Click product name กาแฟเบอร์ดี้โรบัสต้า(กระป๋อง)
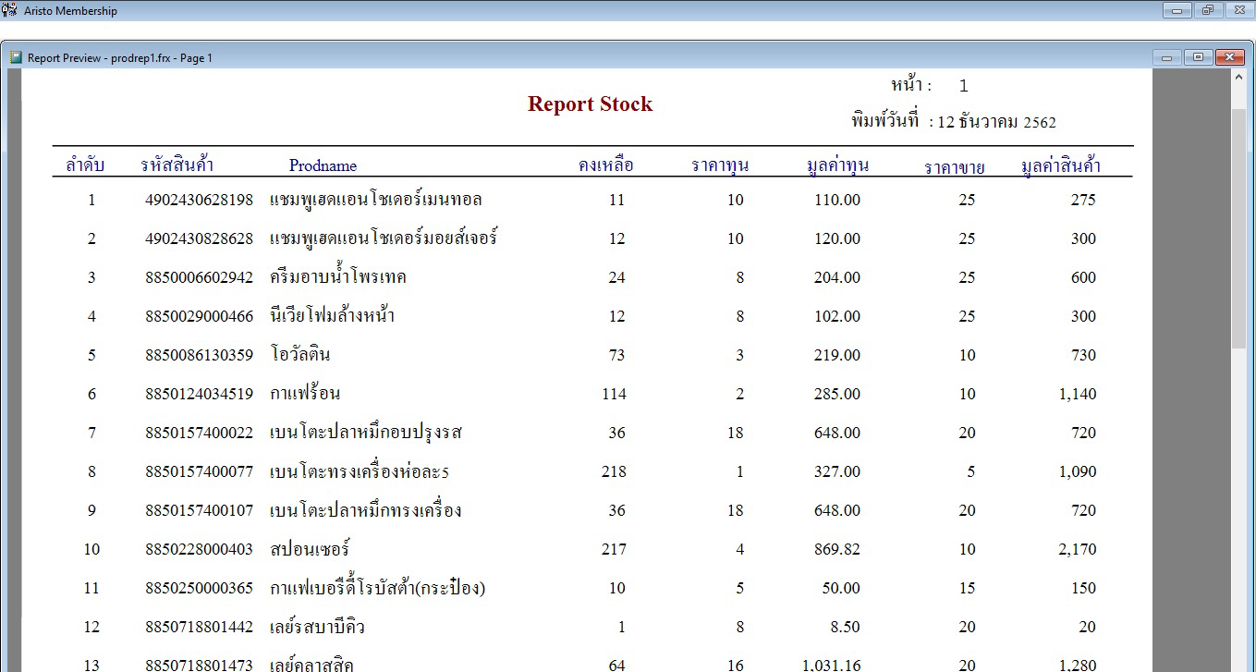The width and height of the screenshot is (1256, 672). (378, 588)
